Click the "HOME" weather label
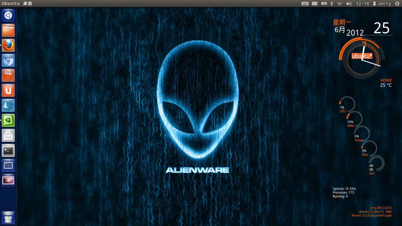The width and height of the screenshot is (402, 226). click(x=386, y=80)
